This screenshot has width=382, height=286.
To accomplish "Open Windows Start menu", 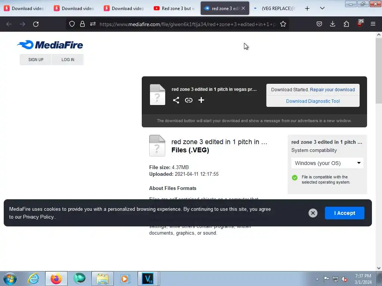I will click(x=10, y=279).
